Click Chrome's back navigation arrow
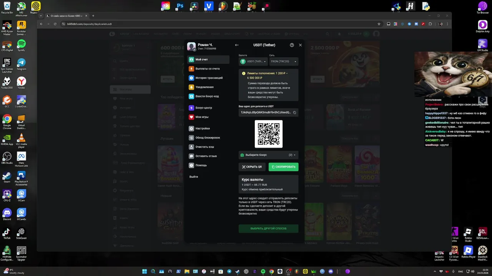 click(41, 24)
